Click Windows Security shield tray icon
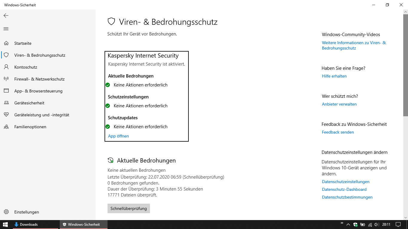 pos(355,225)
